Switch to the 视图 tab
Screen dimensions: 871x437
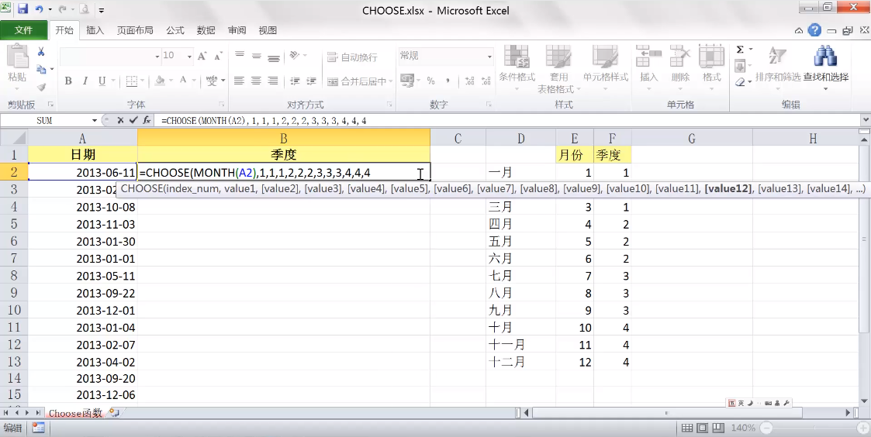268,30
